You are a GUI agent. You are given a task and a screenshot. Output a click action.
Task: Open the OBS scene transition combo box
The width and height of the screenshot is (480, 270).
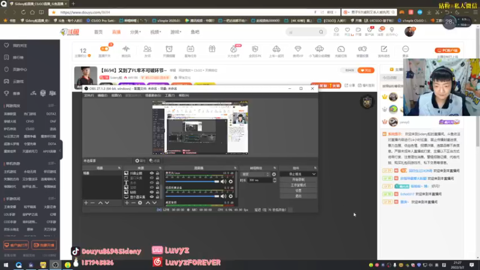pos(255,174)
